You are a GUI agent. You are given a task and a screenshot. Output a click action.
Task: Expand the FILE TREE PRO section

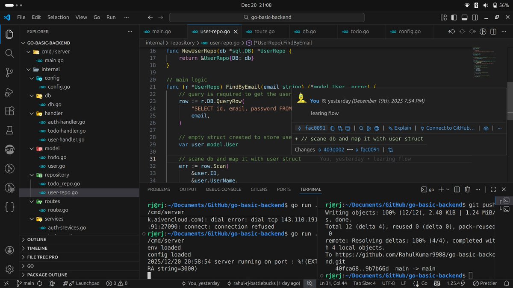[x=79, y=257]
